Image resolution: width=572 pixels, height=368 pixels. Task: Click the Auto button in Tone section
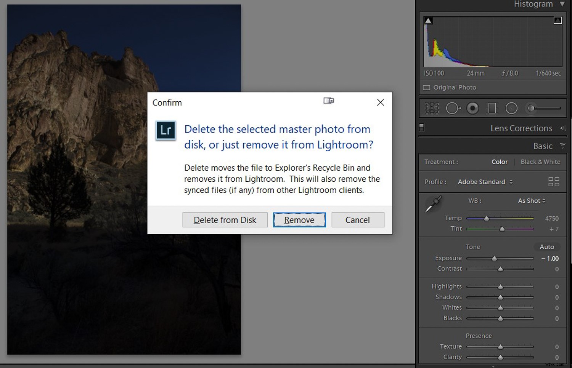(546, 246)
